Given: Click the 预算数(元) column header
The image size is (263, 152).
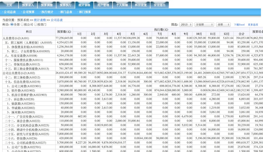Looking at the screenshot, I should (x=64, y=32).
